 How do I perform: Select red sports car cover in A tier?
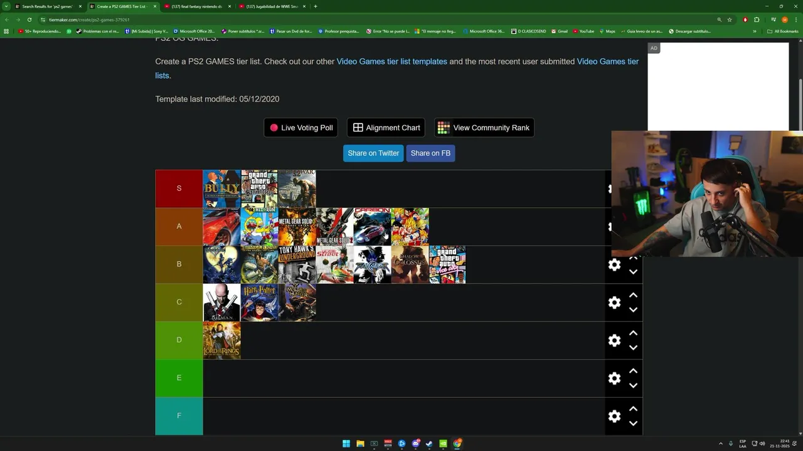click(221, 227)
